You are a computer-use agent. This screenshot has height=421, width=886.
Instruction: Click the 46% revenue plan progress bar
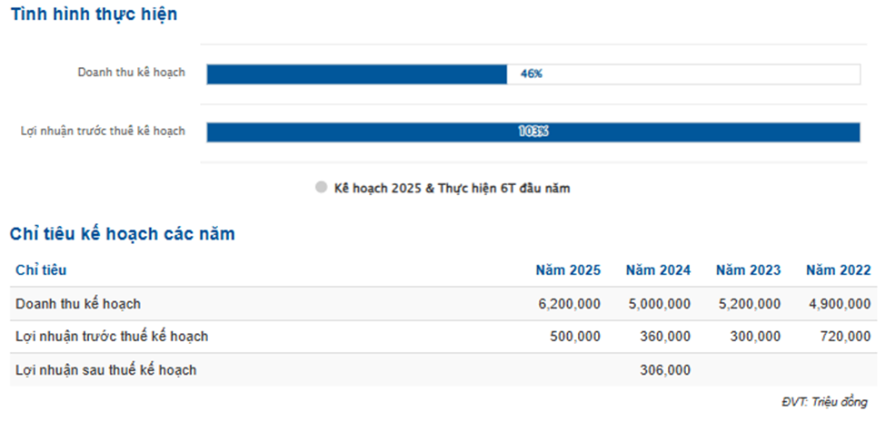pos(356,73)
